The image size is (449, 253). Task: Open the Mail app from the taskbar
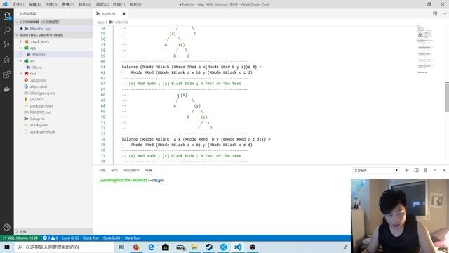coord(180,247)
